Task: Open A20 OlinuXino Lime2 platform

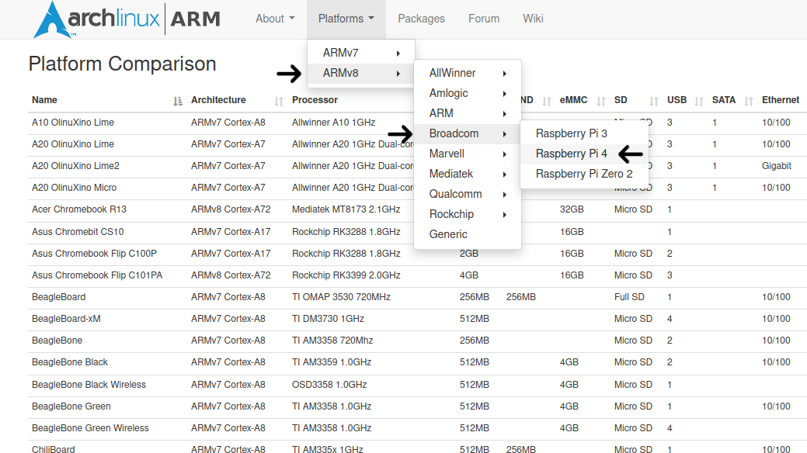Action: click(75, 165)
